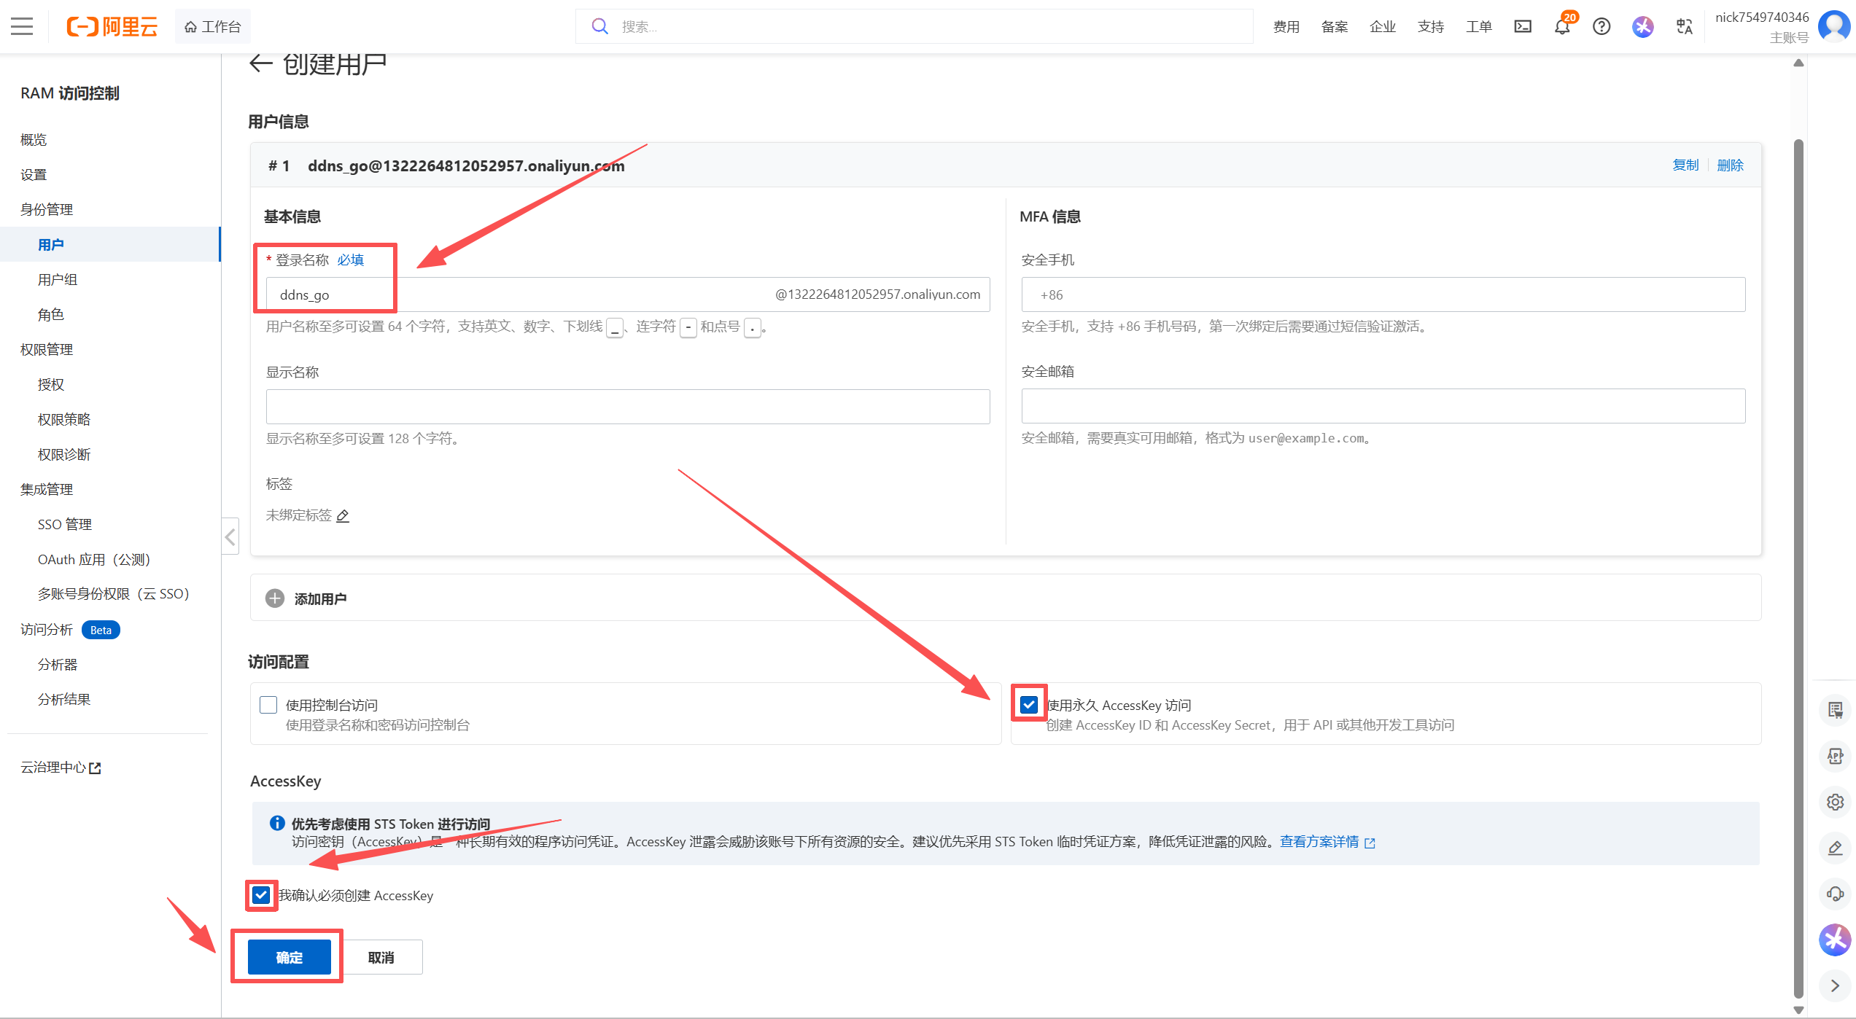Click the user avatar icon
Image resolution: width=1856 pixels, height=1019 pixels.
coord(1833,27)
